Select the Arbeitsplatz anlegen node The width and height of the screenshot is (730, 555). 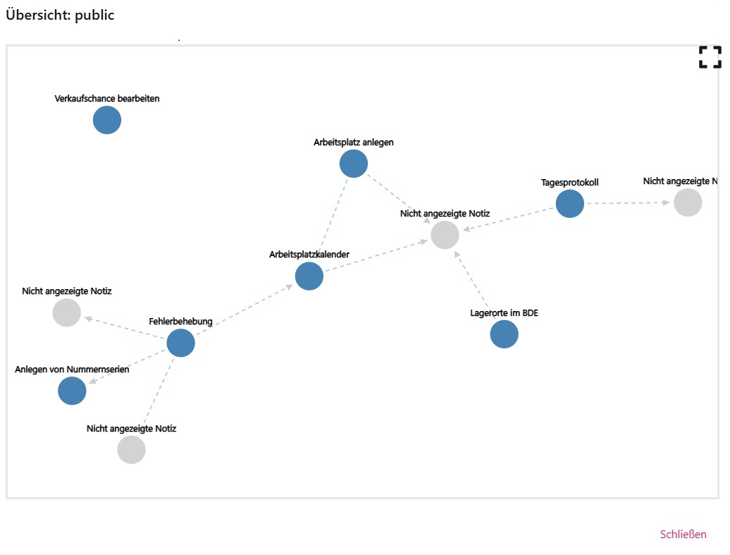[354, 163]
